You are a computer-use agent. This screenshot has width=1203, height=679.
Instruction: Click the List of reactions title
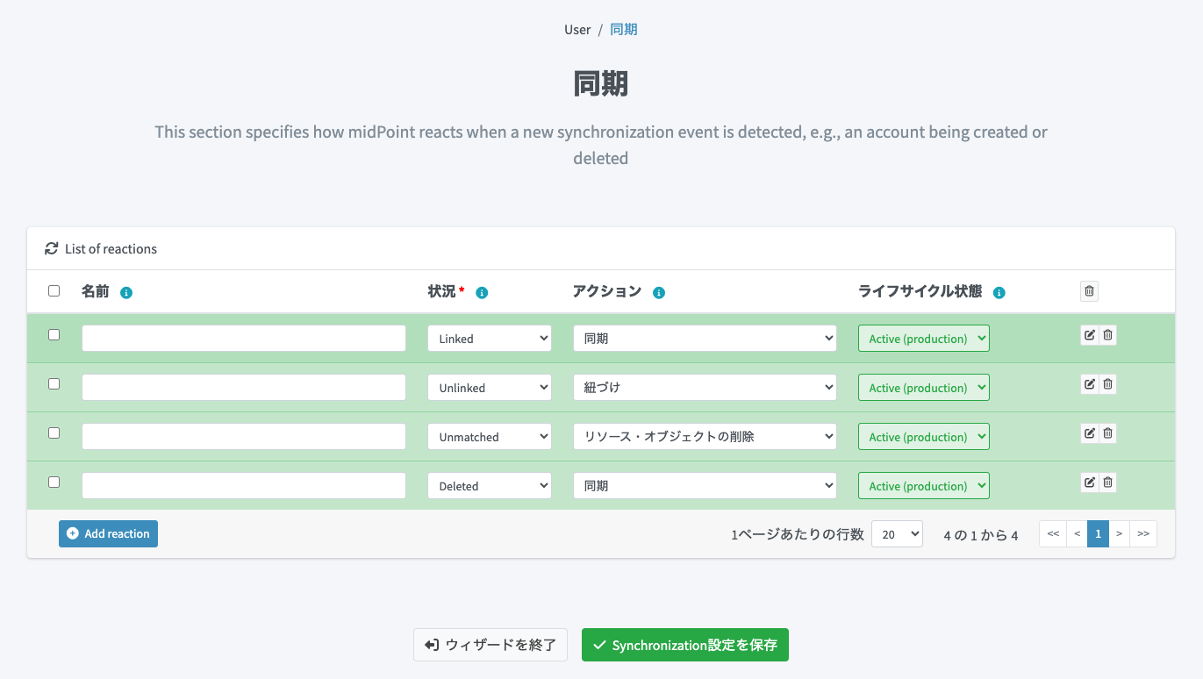(x=111, y=249)
